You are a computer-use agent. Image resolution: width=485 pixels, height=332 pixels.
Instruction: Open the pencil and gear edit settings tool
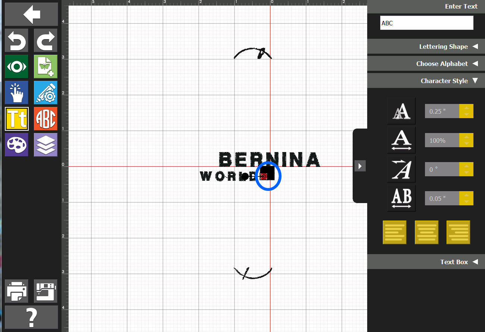click(45, 92)
